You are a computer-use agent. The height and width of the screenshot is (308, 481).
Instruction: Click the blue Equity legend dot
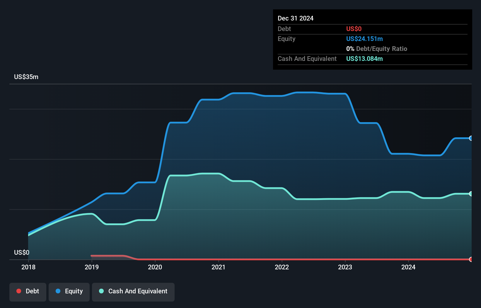click(59, 291)
